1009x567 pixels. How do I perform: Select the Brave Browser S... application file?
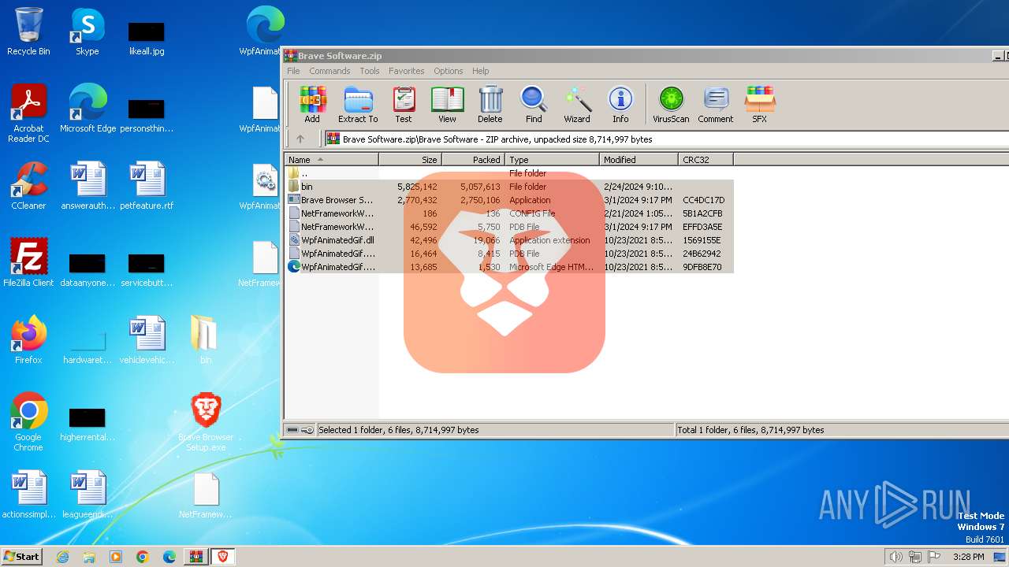pos(509,200)
